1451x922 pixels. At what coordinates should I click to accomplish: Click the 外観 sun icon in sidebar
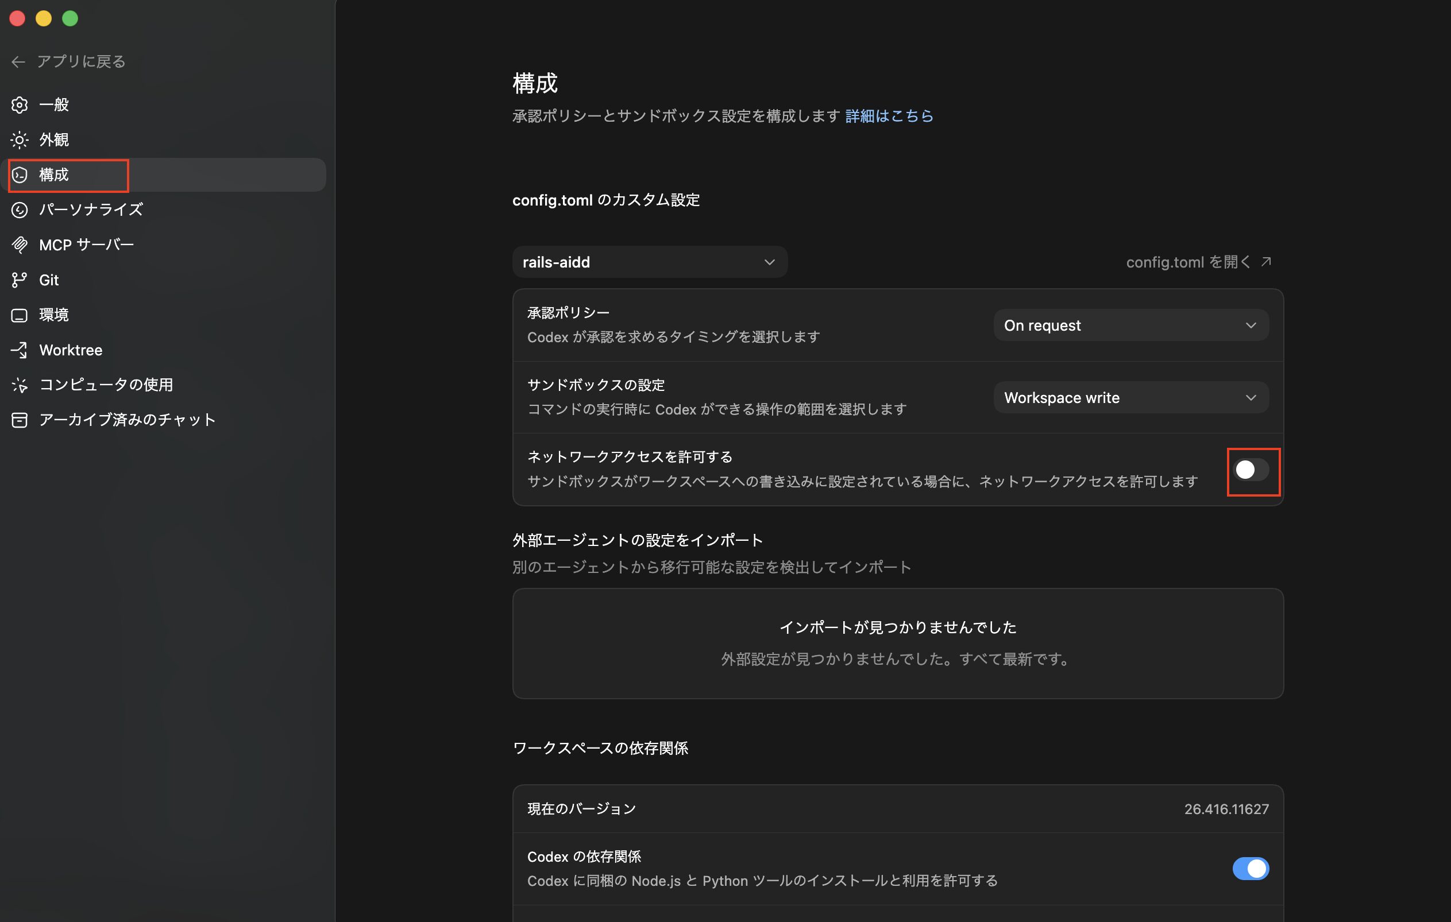pyautogui.click(x=20, y=140)
